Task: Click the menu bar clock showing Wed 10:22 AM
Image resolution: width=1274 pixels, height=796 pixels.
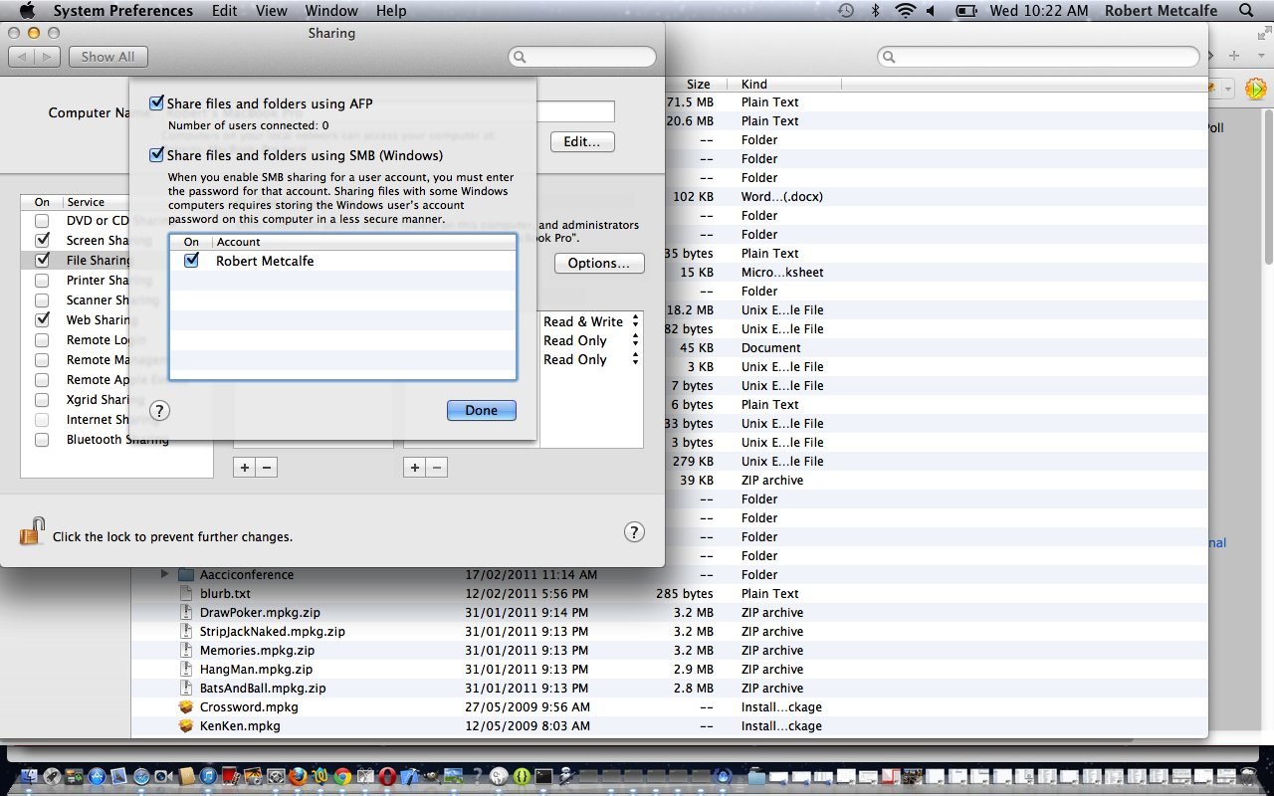Action: click(x=1039, y=11)
